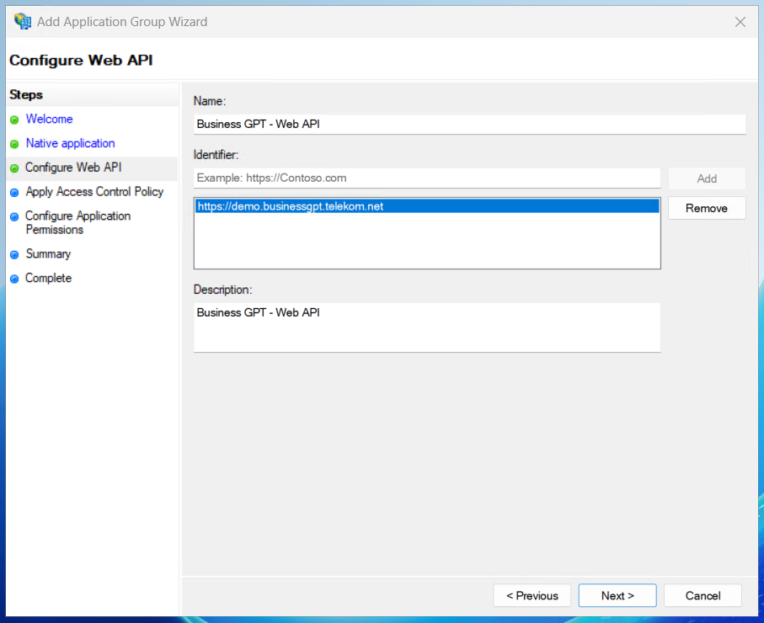Click blue bullet beside Summary
Viewport: 764px width, 623px height.
coord(14,254)
